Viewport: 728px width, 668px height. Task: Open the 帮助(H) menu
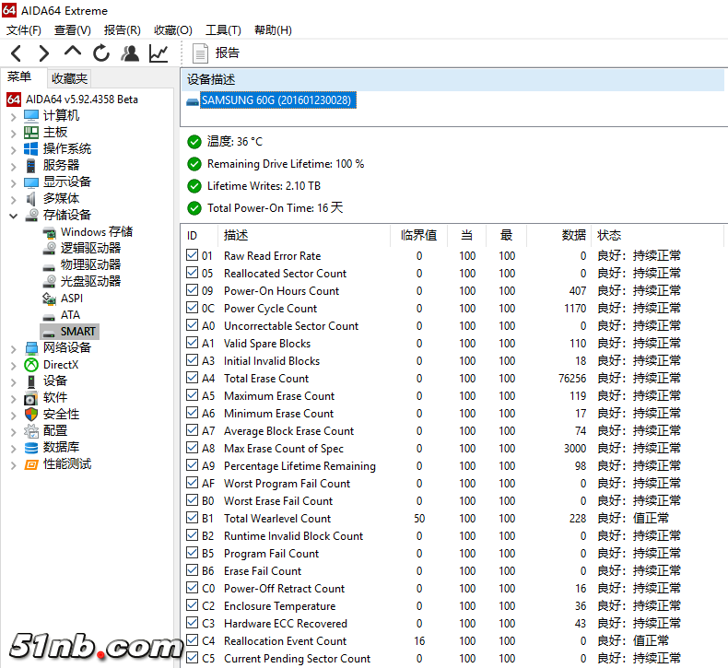273,30
